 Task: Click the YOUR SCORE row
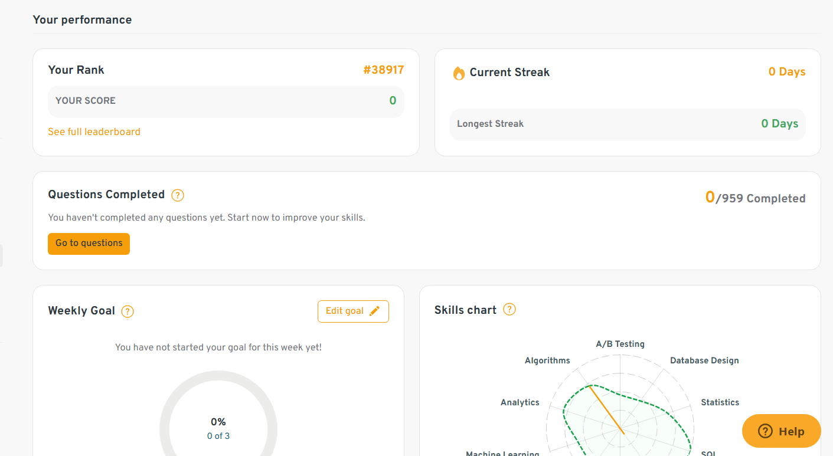click(226, 101)
